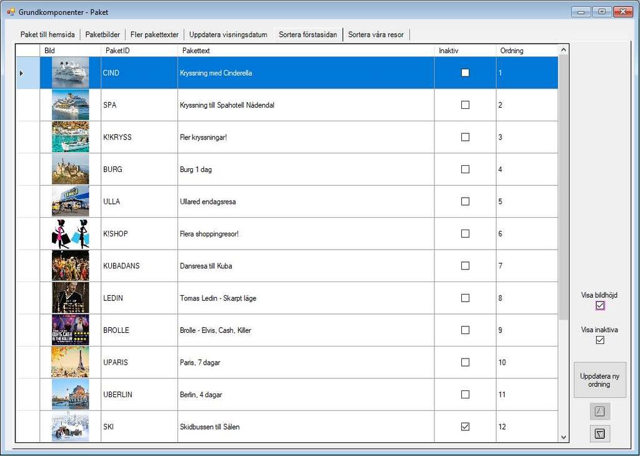Toggle Inaktiv checkbox for CIND
Viewport: 640px width, 456px height.
point(465,73)
